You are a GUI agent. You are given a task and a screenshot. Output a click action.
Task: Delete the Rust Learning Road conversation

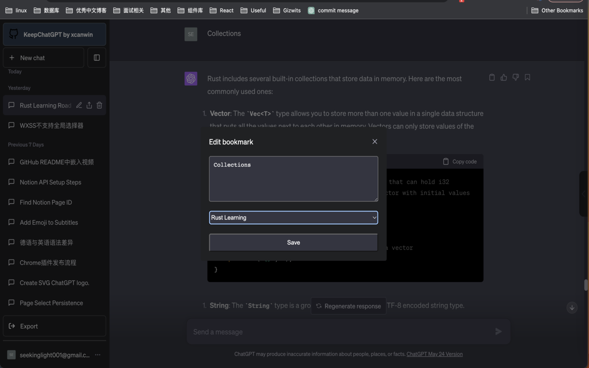(x=99, y=105)
